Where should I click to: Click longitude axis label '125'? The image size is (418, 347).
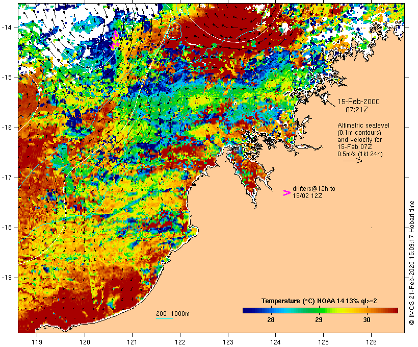coord(324,342)
